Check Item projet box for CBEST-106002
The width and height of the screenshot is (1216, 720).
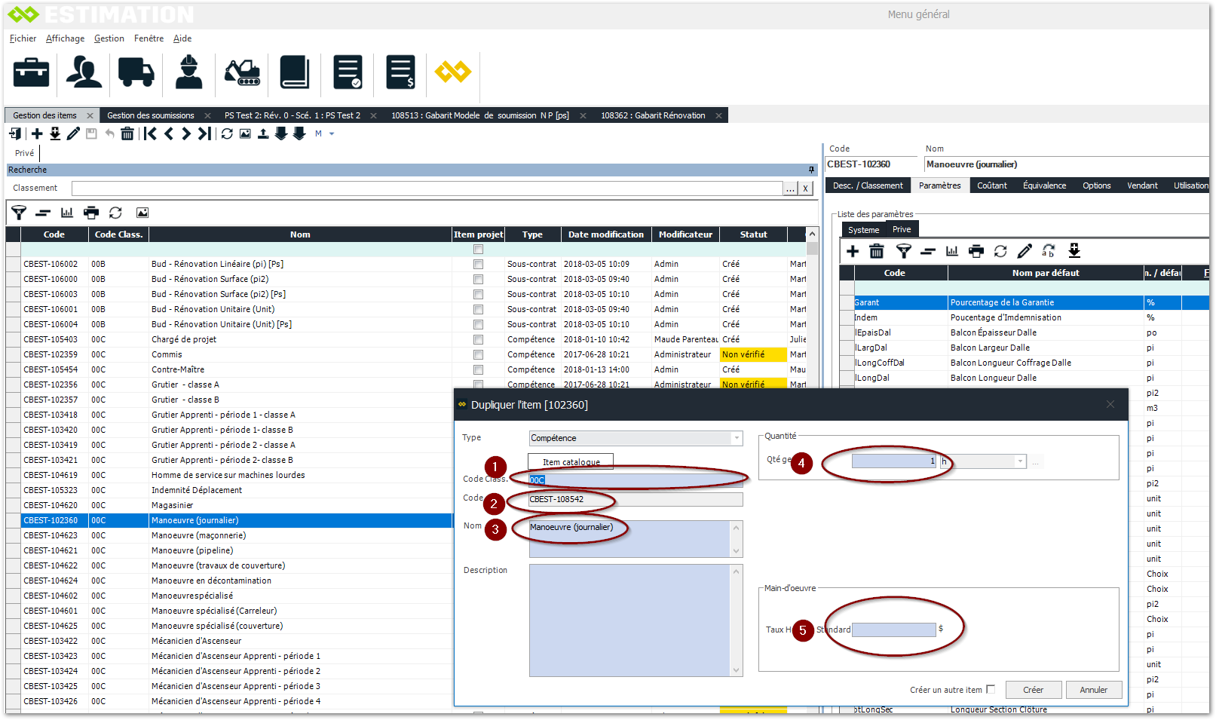478,264
